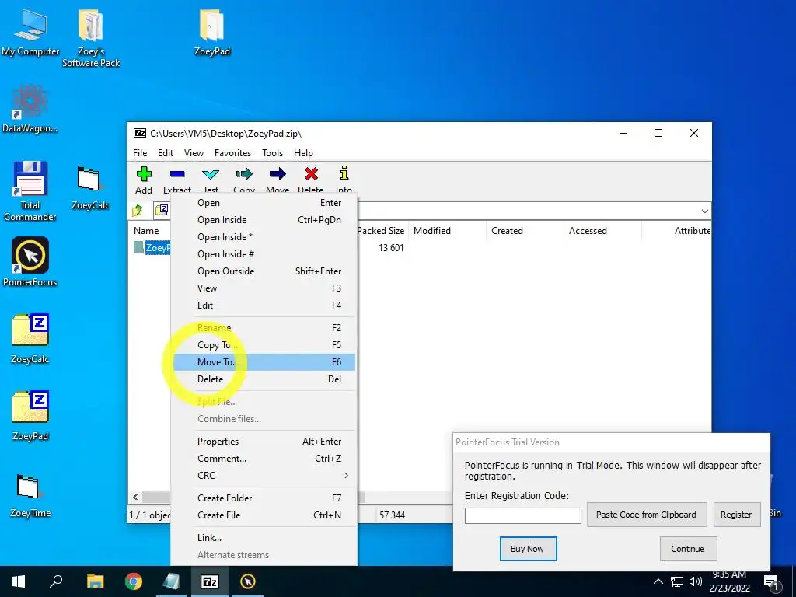Expand the address bar dropdown arrow
Screen dimensions: 796x597
pyautogui.click(x=704, y=211)
